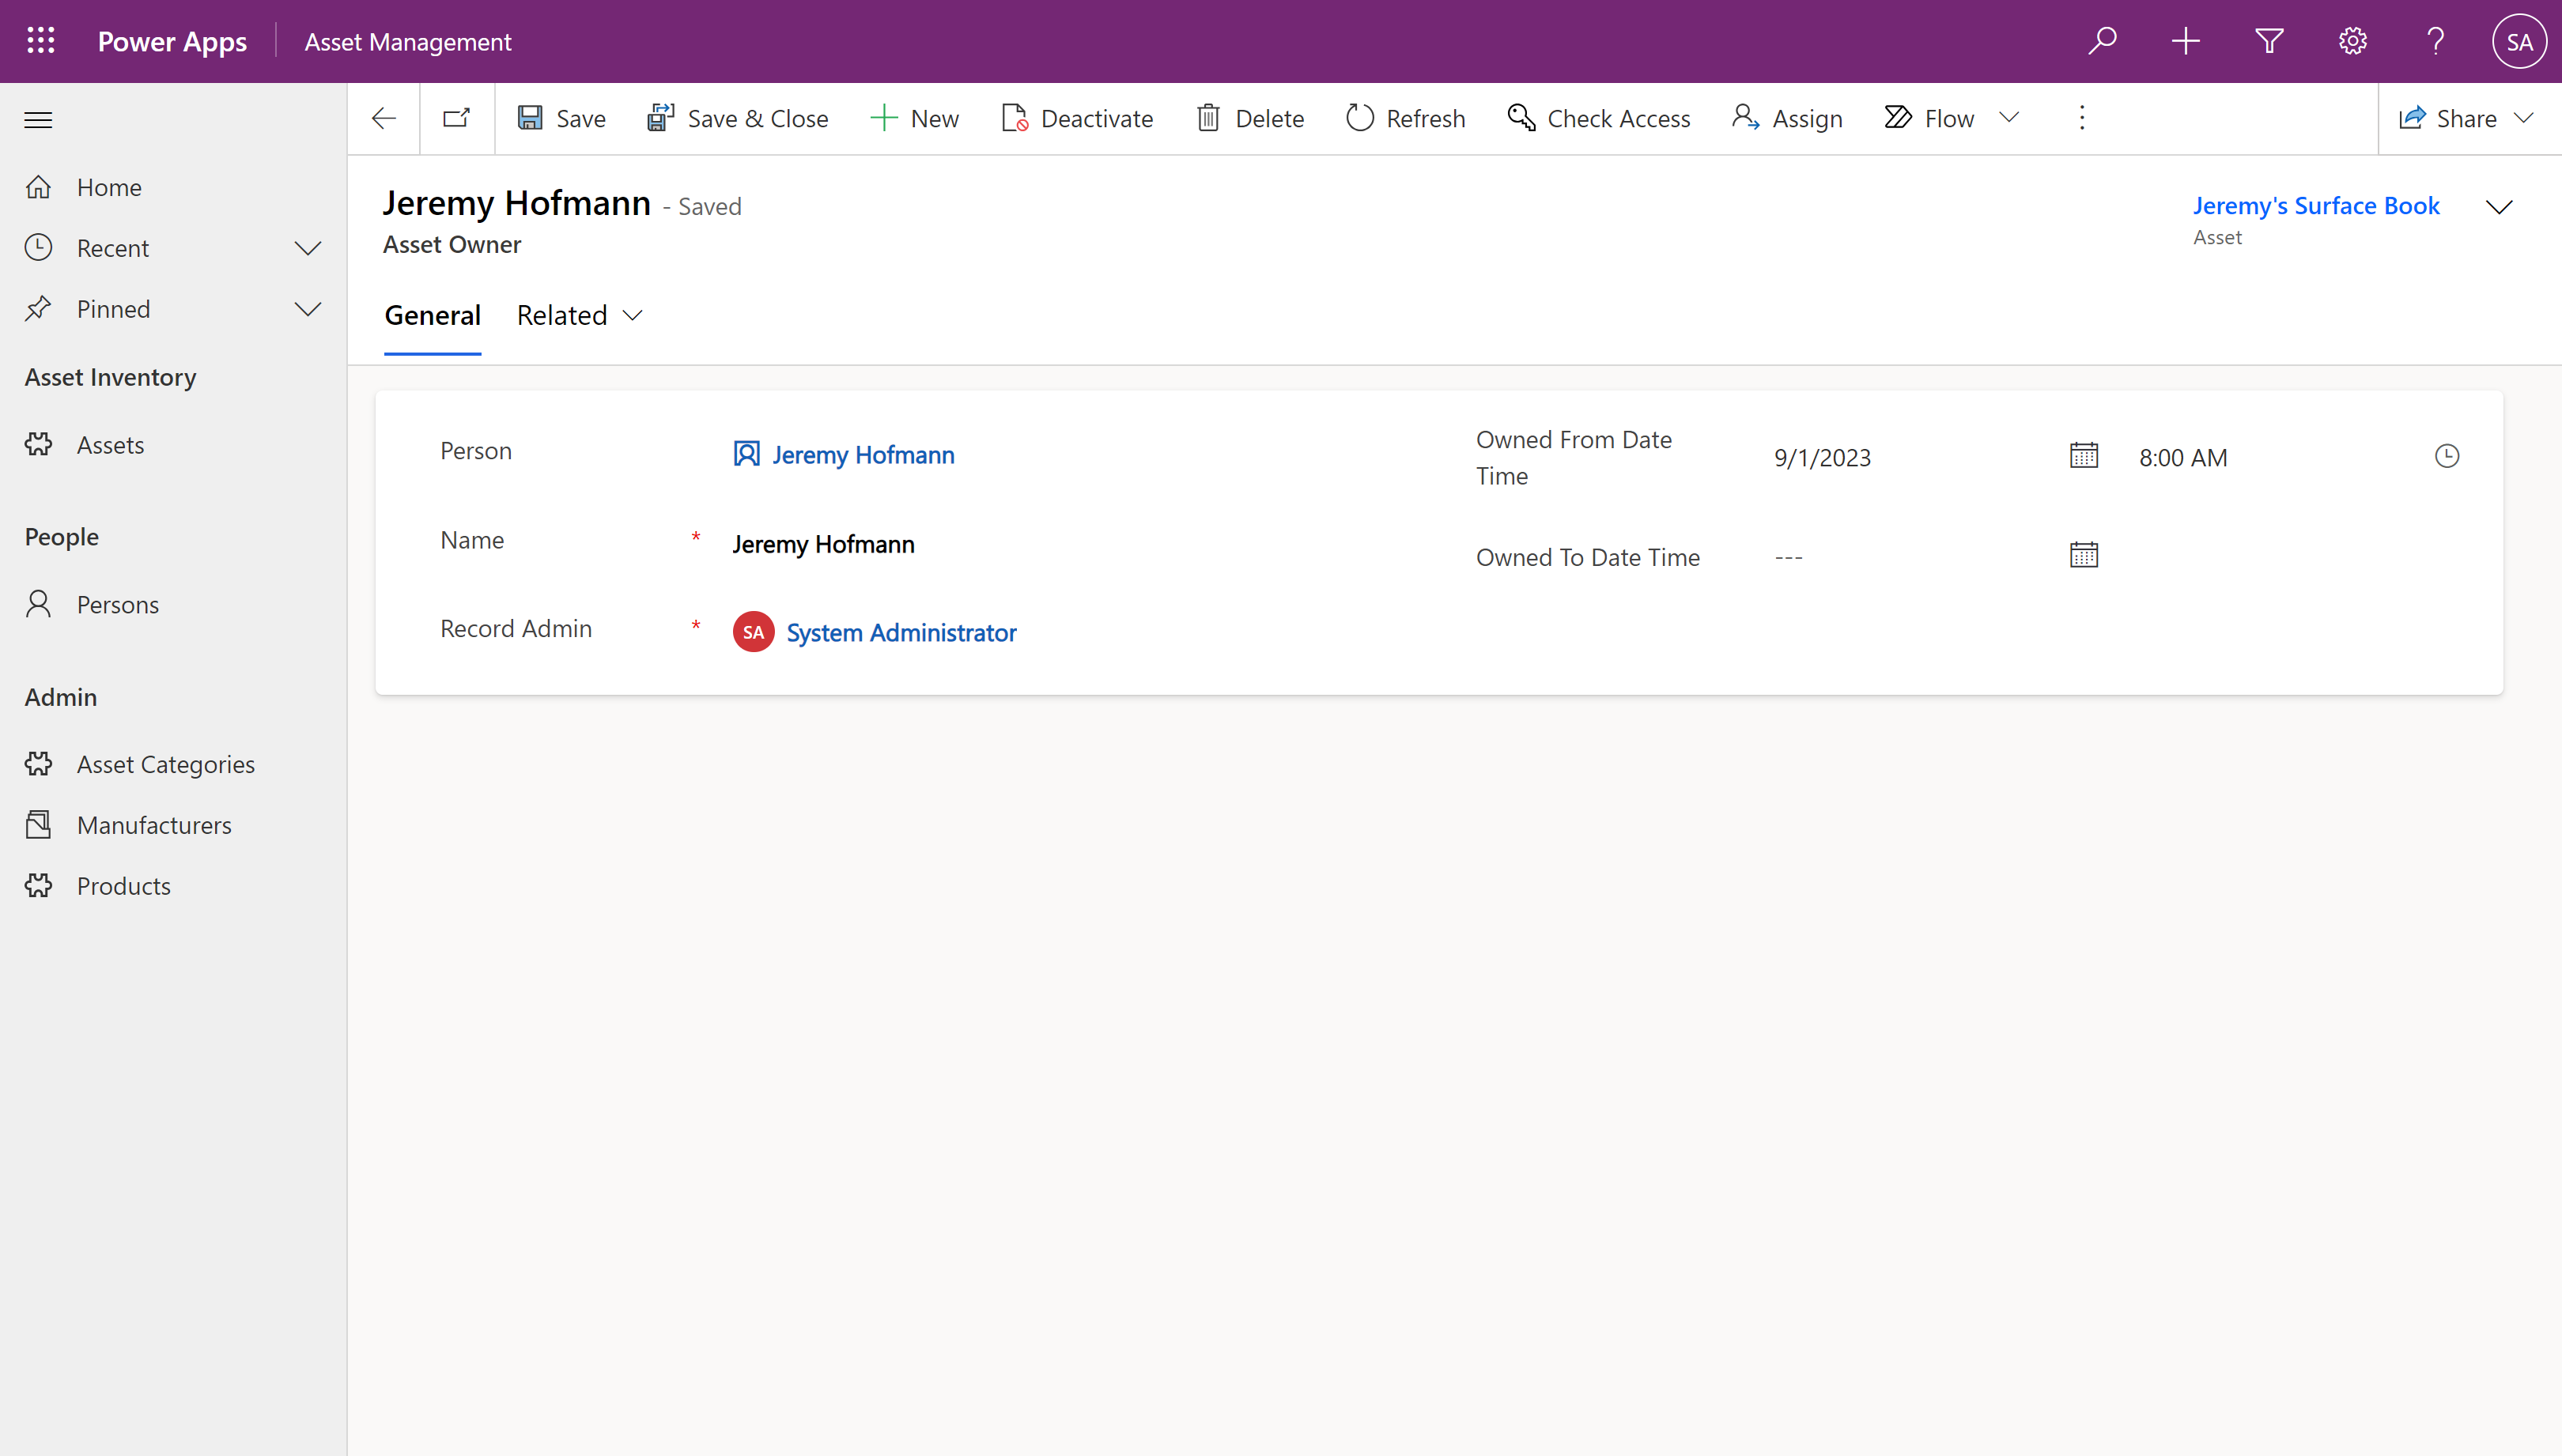Click the Share button

(2448, 118)
